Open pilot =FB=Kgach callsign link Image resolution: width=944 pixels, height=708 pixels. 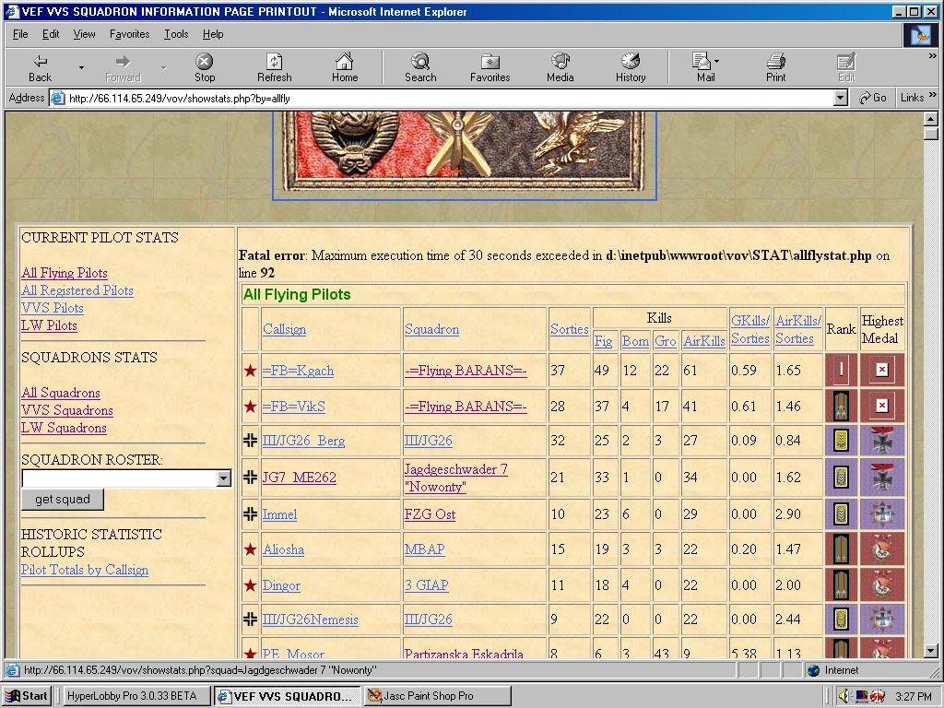(x=298, y=371)
